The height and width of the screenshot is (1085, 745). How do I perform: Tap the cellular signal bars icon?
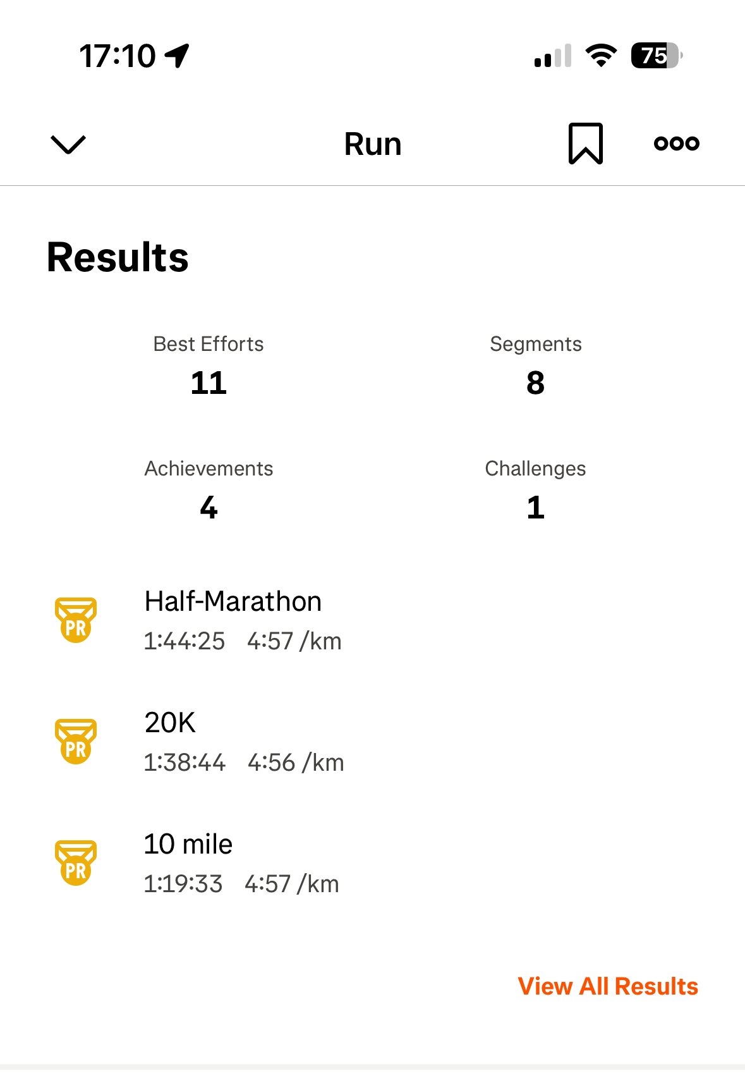coord(553,56)
